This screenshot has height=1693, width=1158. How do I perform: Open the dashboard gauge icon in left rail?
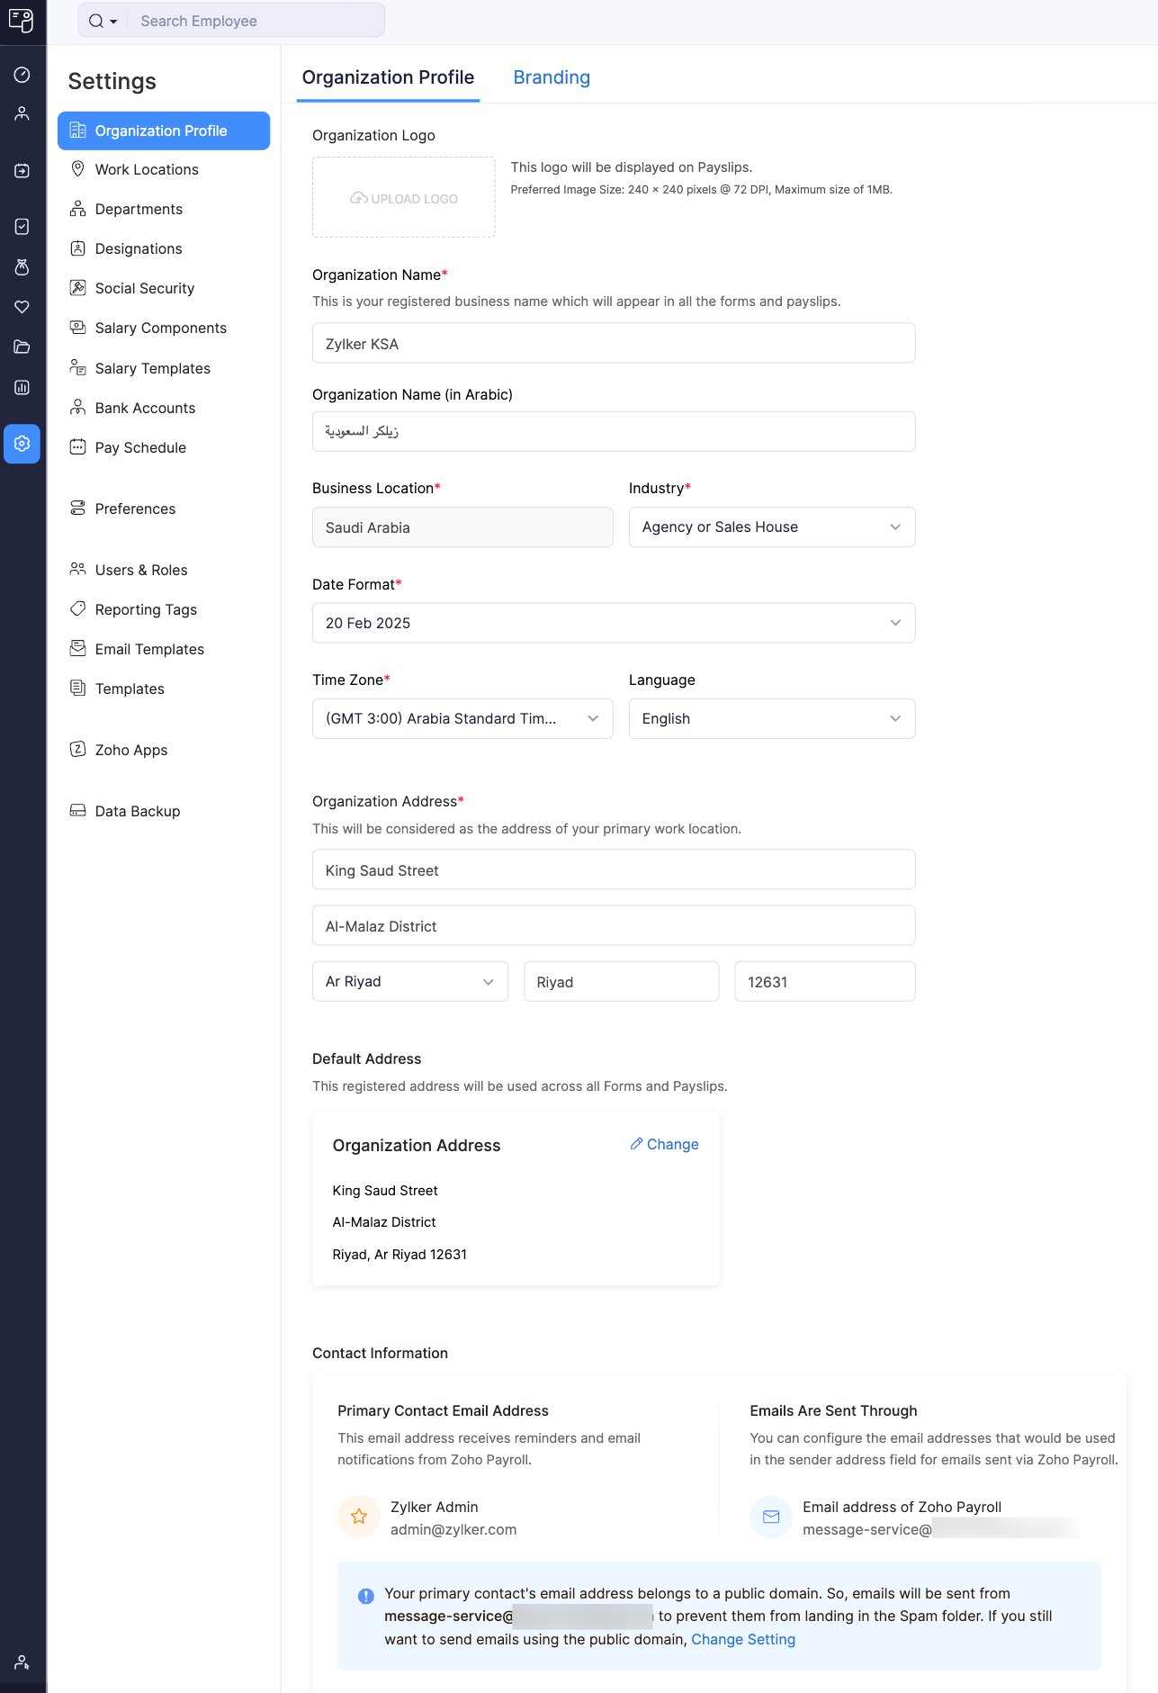pos(22,75)
